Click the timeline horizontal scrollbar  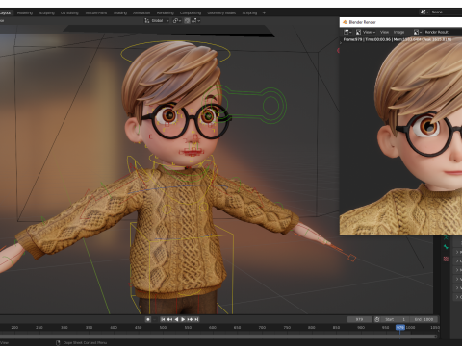pos(218,336)
